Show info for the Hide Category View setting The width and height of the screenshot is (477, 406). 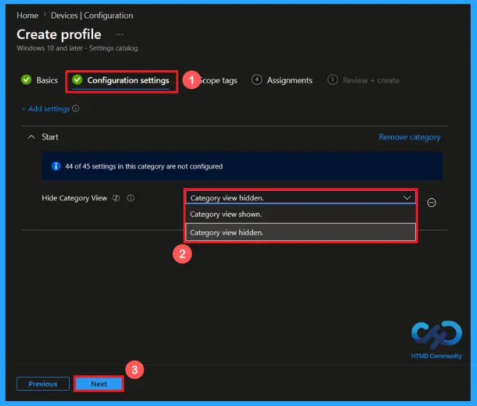(131, 198)
